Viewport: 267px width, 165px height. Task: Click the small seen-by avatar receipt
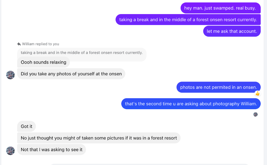(256, 114)
